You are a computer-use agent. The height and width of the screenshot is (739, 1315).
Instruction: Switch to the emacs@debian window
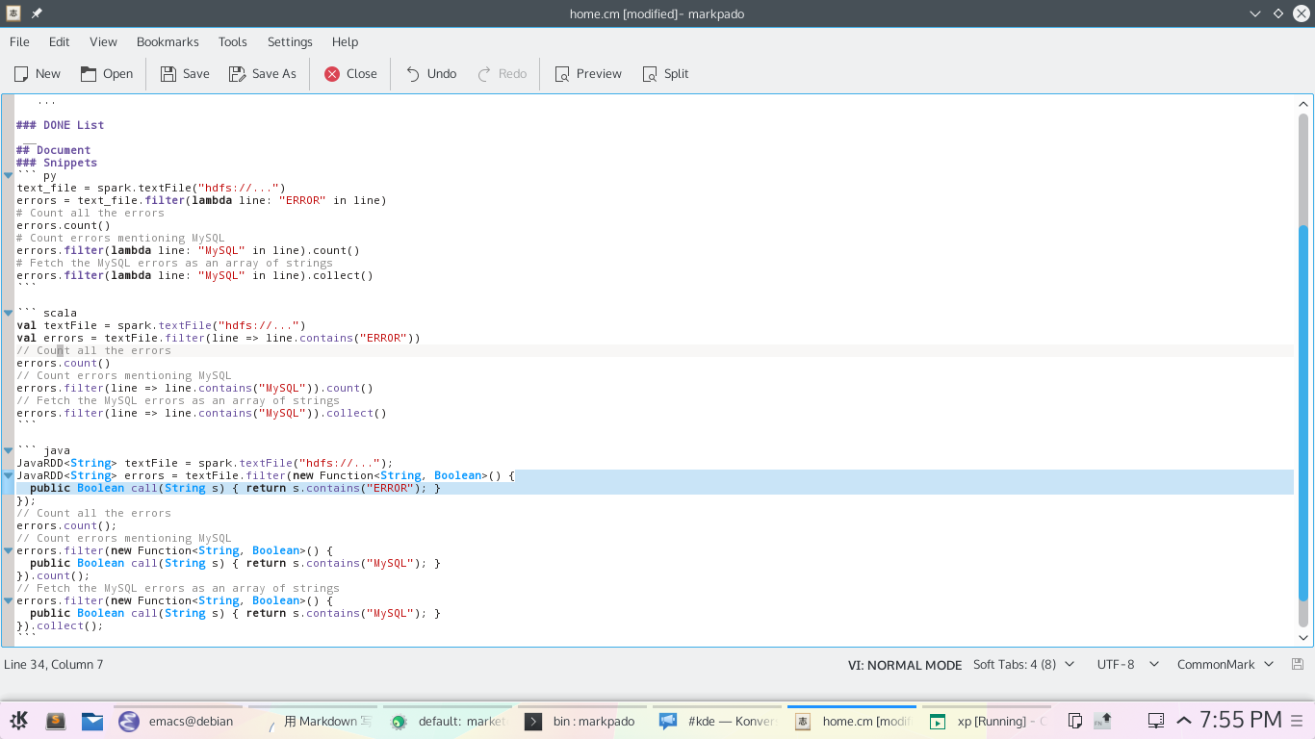176,721
